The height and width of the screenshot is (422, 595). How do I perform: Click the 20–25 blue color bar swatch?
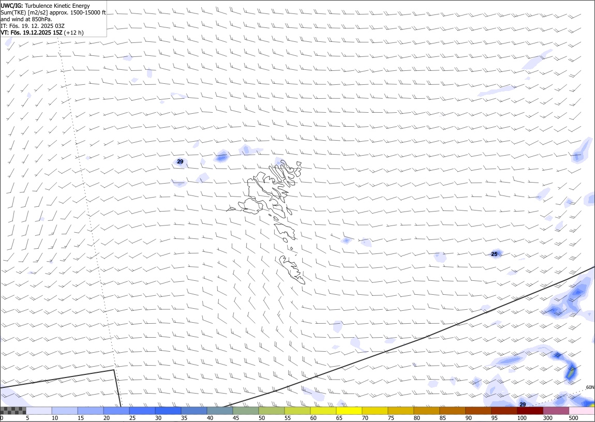116,411
